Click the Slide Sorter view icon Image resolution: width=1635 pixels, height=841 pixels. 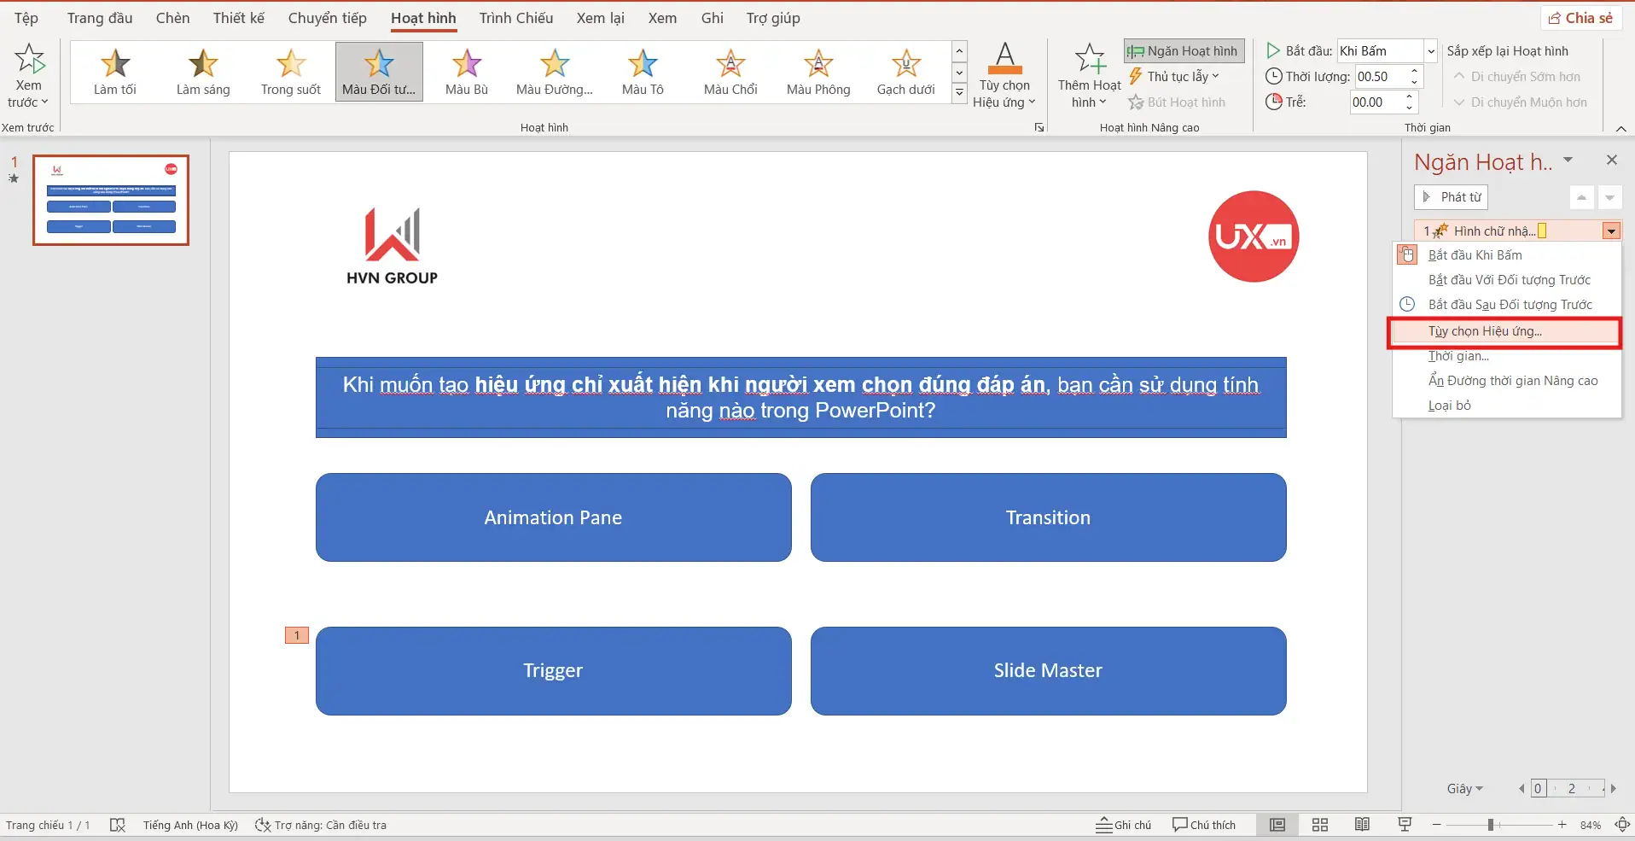[1320, 825]
